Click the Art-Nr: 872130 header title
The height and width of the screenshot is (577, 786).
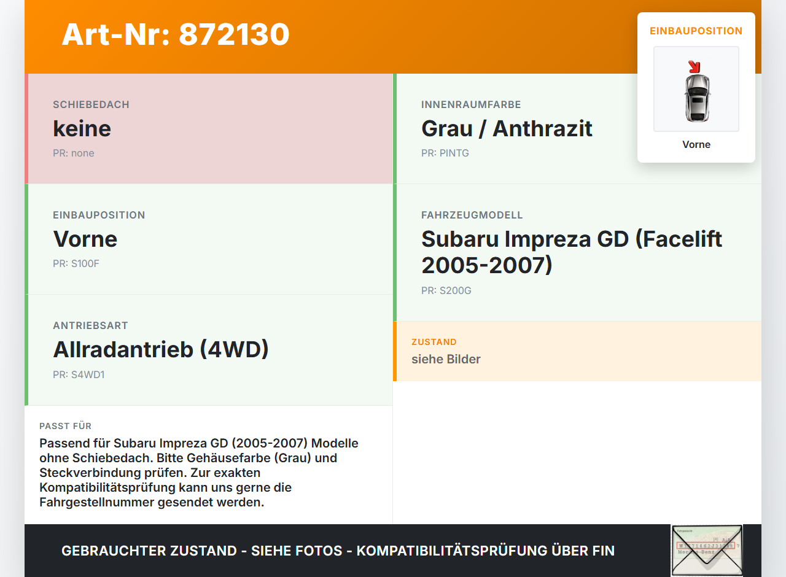(x=176, y=34)
